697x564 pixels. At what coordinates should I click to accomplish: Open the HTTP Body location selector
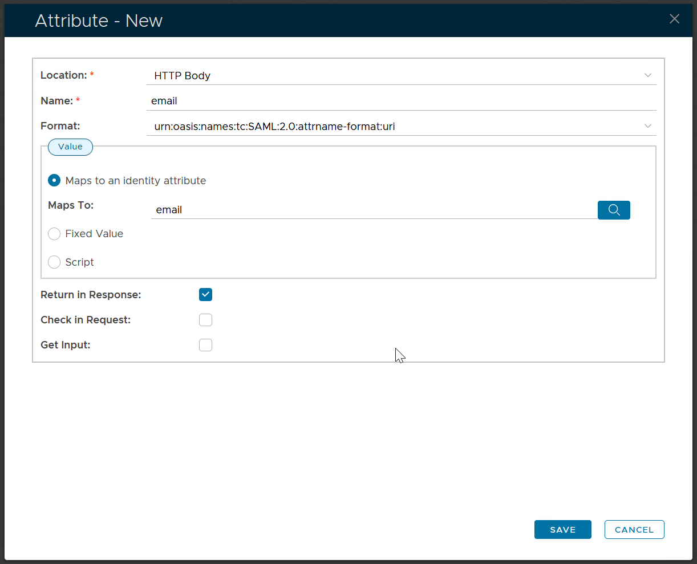point(394,76)
